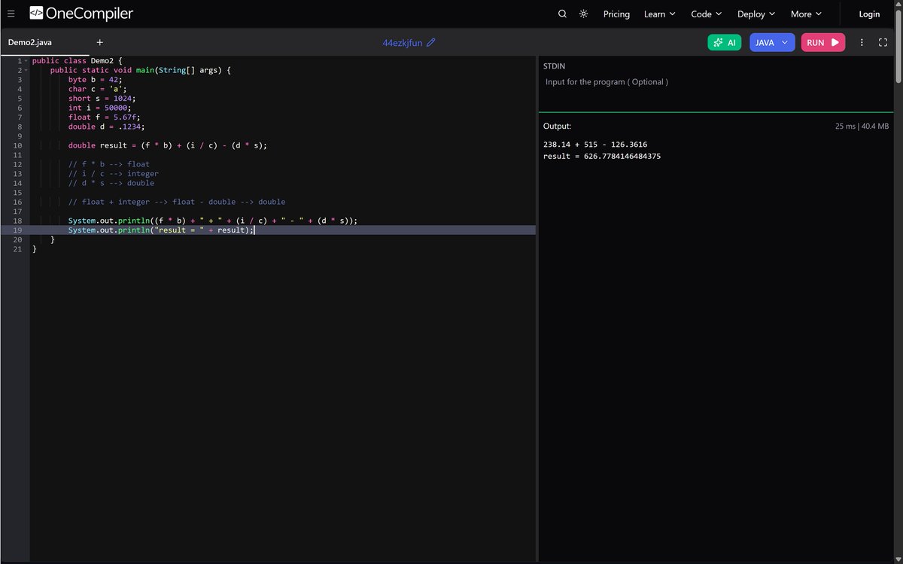Enter fullscreen using the expand icon

(x=883, y=42)
